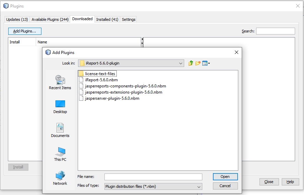304x195 pixels.
Task: Click the greyed Install button
Action: pyautogui.click(x=18, y=167)
